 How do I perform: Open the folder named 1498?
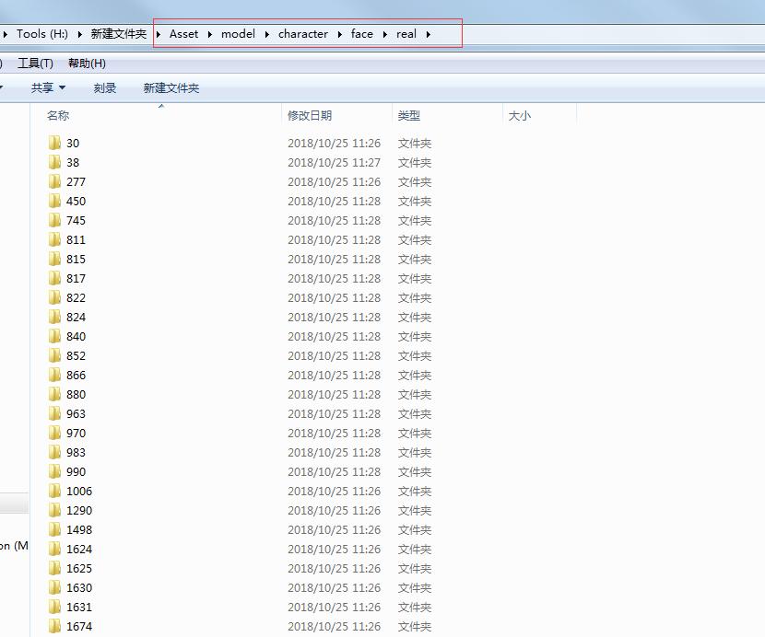tap(79, 529)
